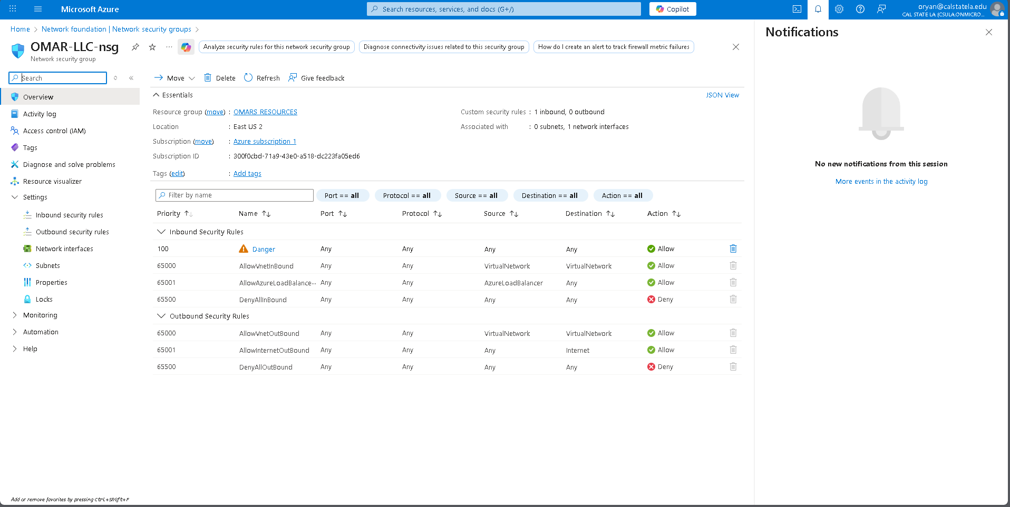Add OMAR-LLC-nsg to favorites star

[152, 47]
